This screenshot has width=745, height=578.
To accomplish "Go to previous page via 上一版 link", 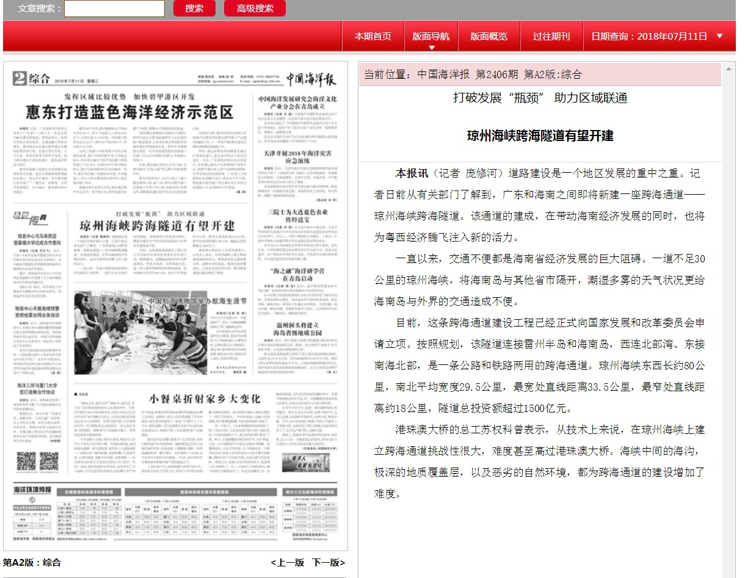I will [x=288, y=563].
